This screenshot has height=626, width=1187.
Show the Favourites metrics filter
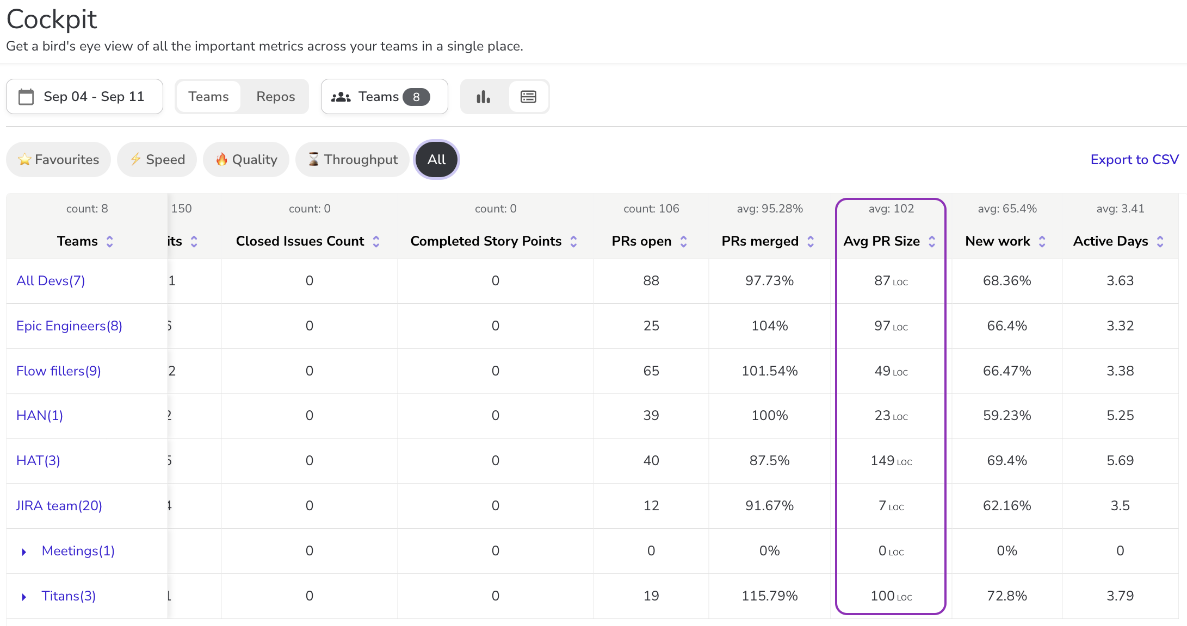58,160
